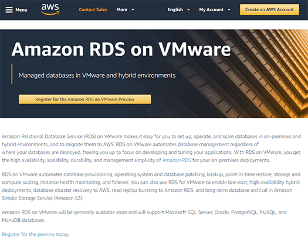Open the Contact Sales link

[93, 9]
